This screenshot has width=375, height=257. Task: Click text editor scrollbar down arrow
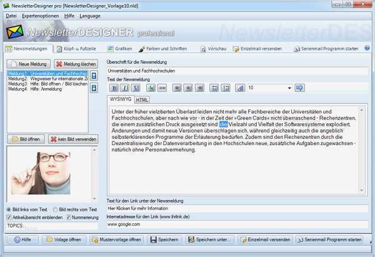[361, 191]
